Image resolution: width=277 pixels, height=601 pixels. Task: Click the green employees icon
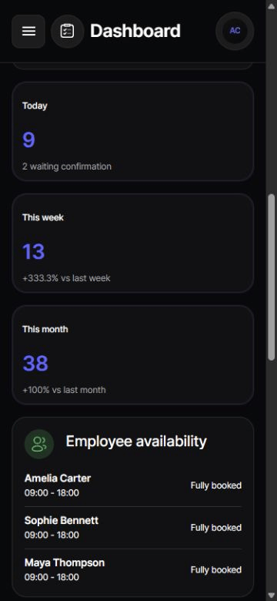[x=39, y=444]
